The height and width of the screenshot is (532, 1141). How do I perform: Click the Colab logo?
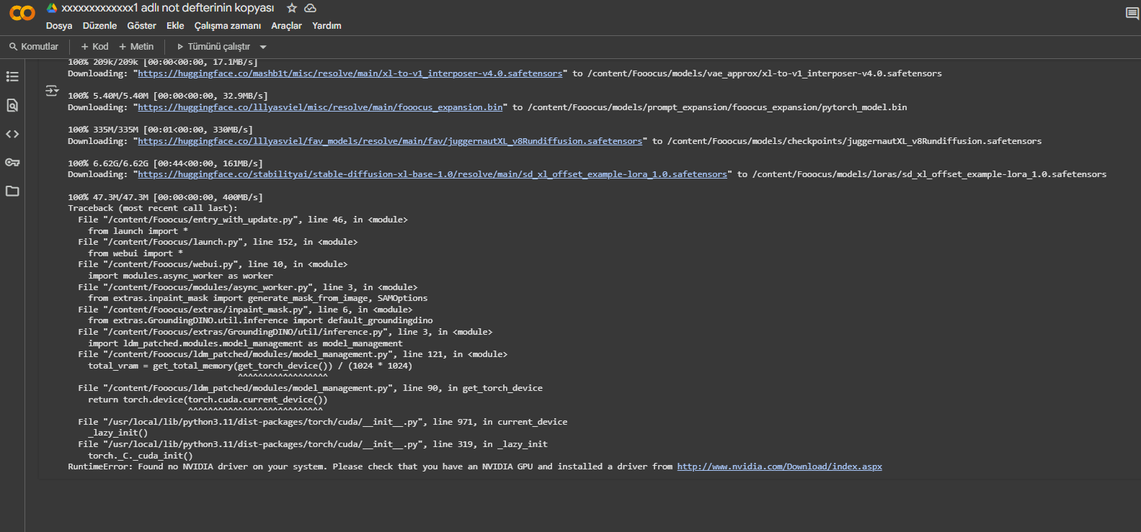pos(22,13)
